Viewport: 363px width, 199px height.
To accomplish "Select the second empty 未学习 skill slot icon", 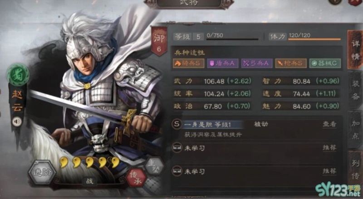I will tap(177, 171).
